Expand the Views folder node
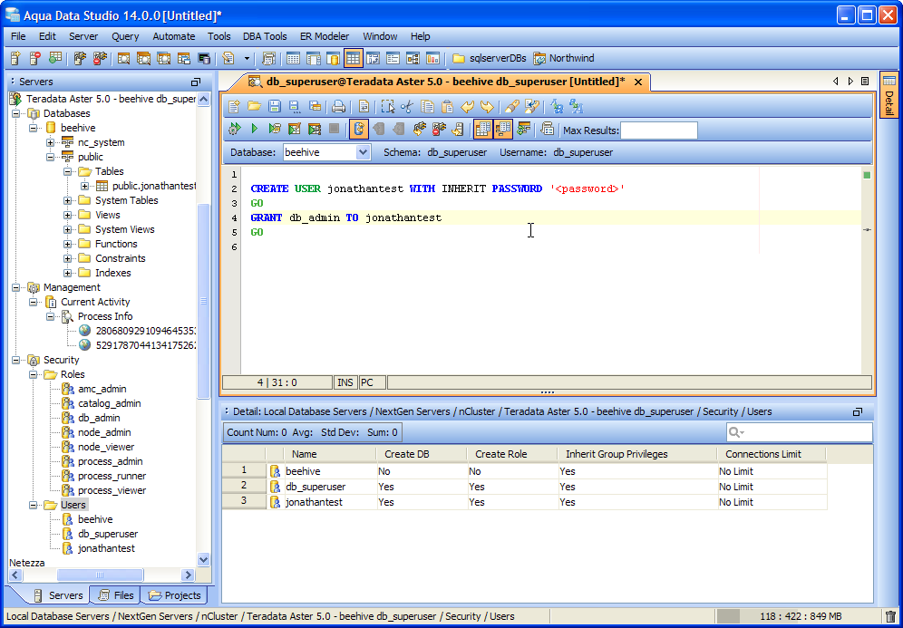 [x=67, y=215]
